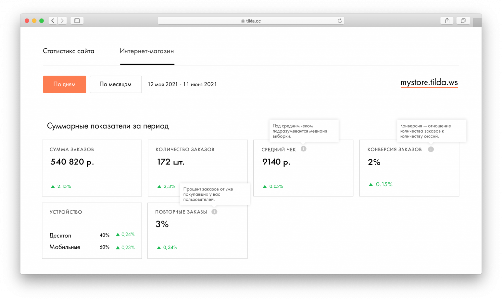Switch to the Статистика сайта tab
The image size is (502, 301).
pyautogui.click(x=68, y=51)
